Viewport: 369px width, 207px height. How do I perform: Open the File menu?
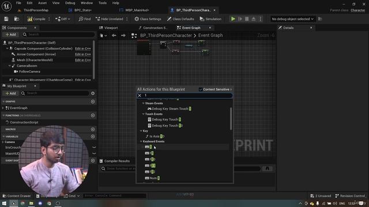pyautogui.click(x=18, y=3)
